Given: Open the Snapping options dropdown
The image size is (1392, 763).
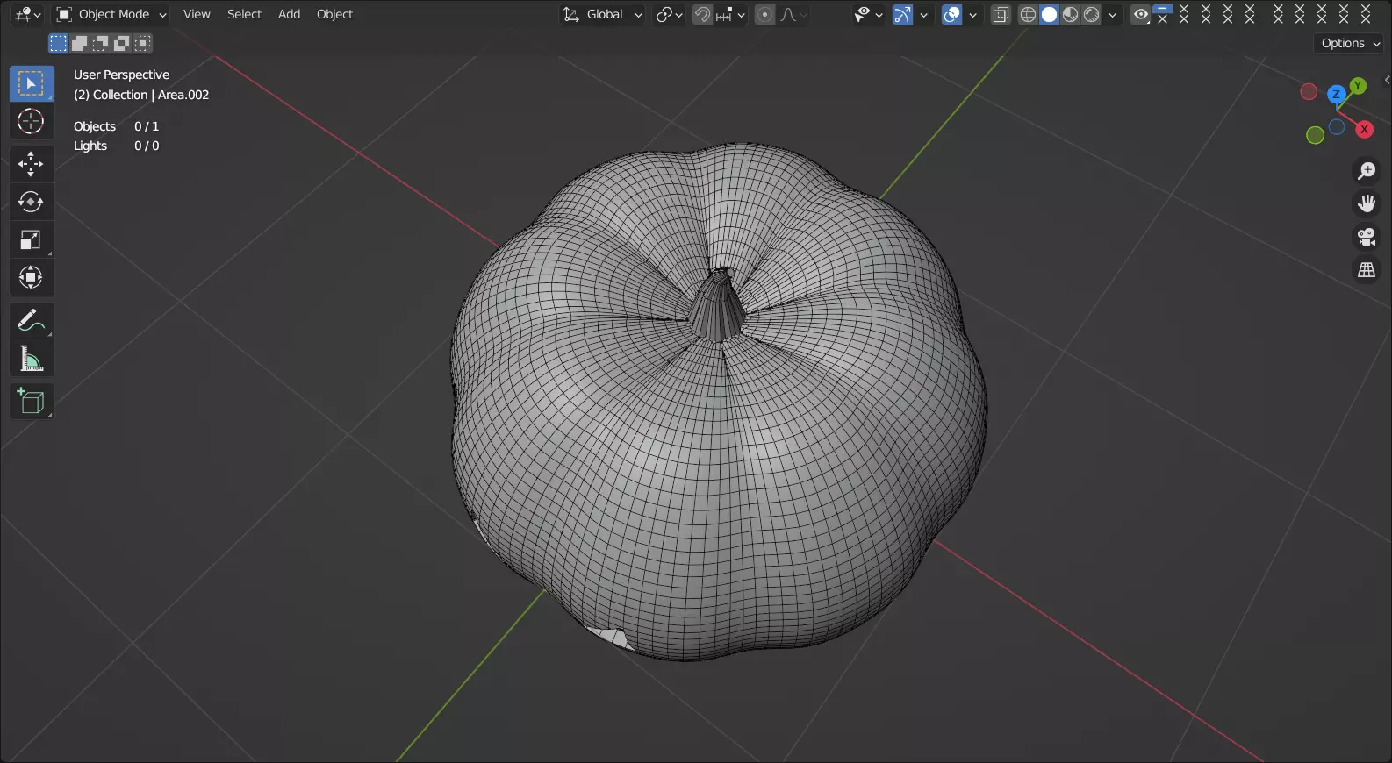Looking at the screenshot, I should point(730,14).
